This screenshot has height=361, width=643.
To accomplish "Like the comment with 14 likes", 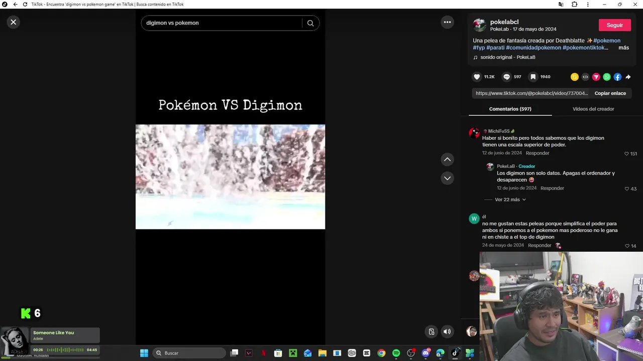I will (x=627, y=246).
